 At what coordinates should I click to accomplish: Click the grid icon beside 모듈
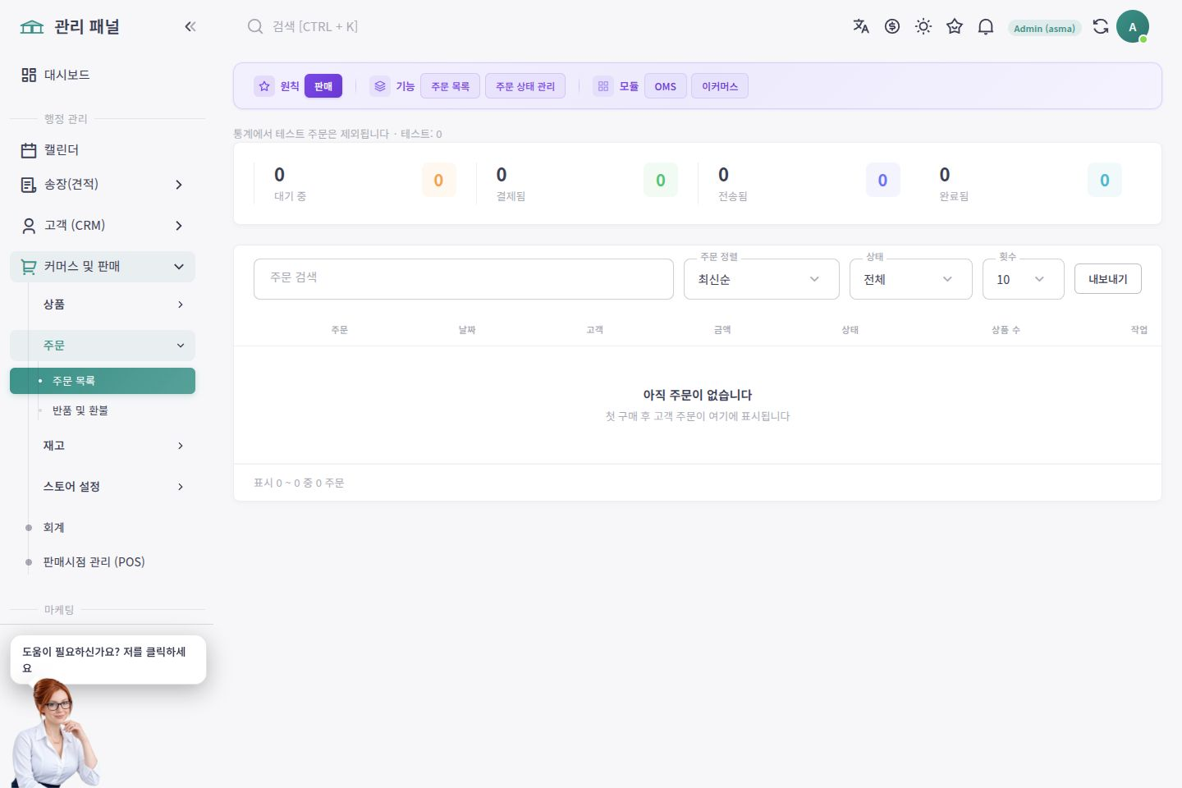[603, 86]
